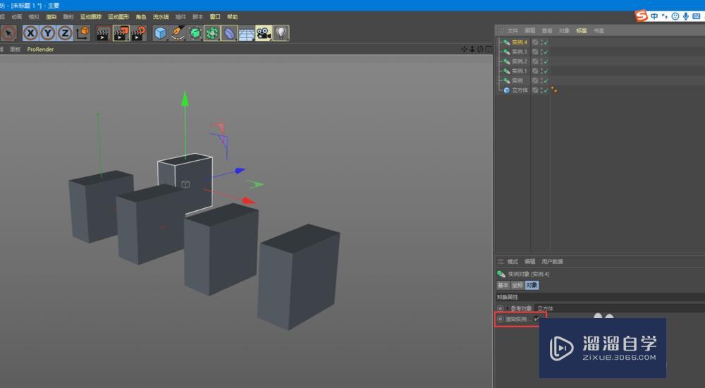Open object manager 查看 menu

point(547,30)
